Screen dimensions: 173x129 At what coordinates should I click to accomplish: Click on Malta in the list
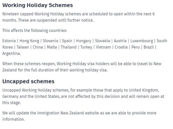pos(52,47)
